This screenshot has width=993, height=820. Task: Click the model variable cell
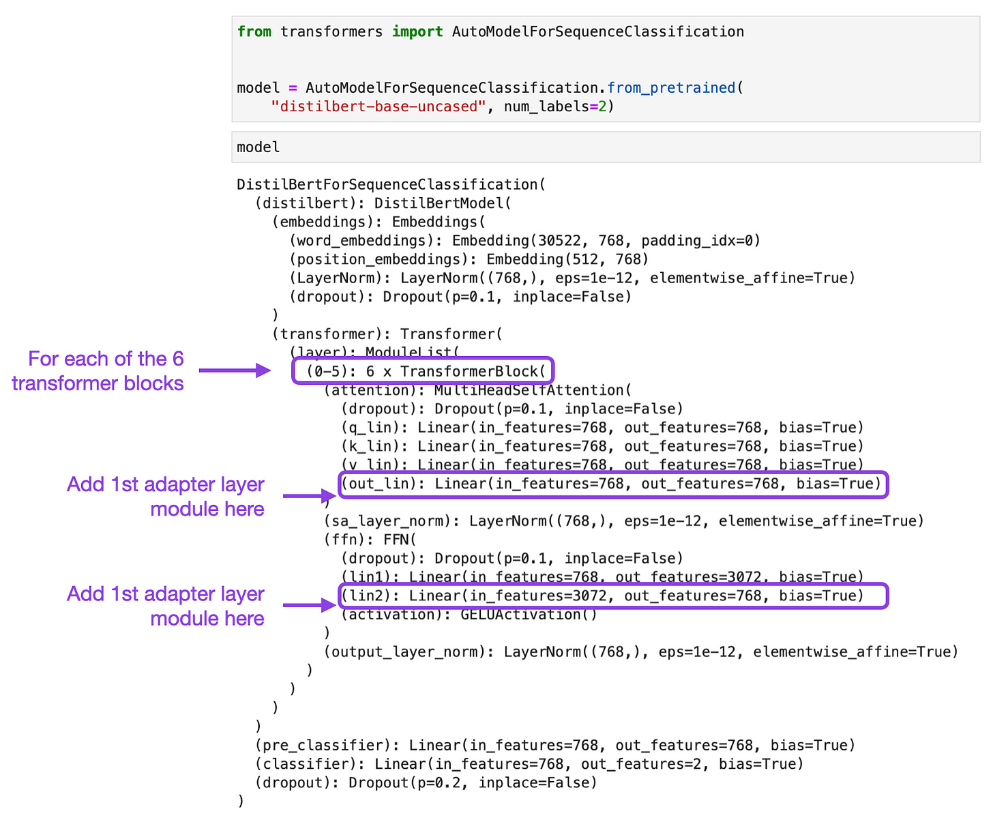(x=258, y=147)
